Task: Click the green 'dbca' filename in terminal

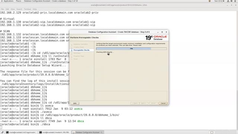Action: (81, 121)
